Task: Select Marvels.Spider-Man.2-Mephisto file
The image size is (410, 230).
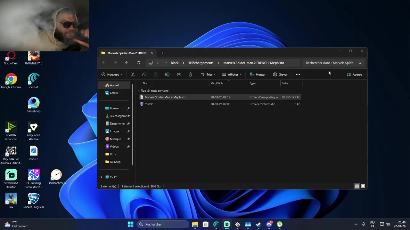Action: (x=220, y=97)
